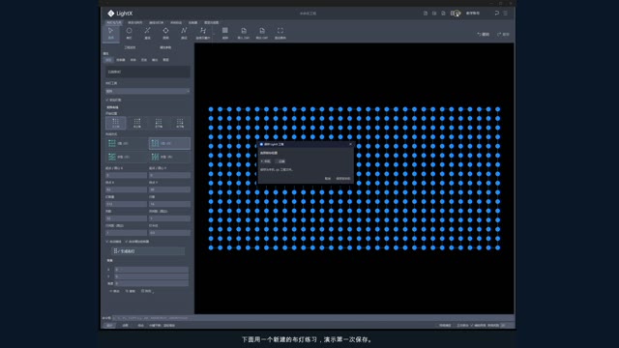Choose the horizontal straight-row wiring pattern
The width and height of the screenshot is (619, 348).
coord(127,143)
